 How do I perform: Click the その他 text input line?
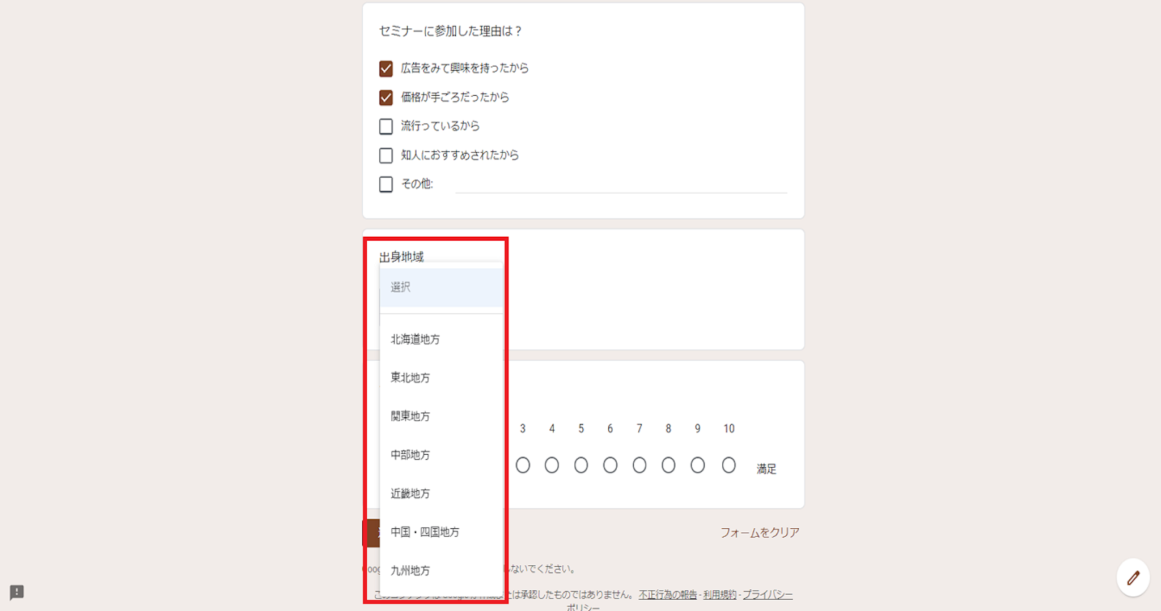click(621, 185)
